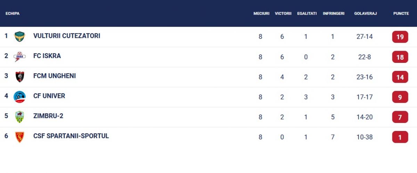Click the Zimbru-2 team crest
This screenshot has height=173, width=417.
coord(20,117)
